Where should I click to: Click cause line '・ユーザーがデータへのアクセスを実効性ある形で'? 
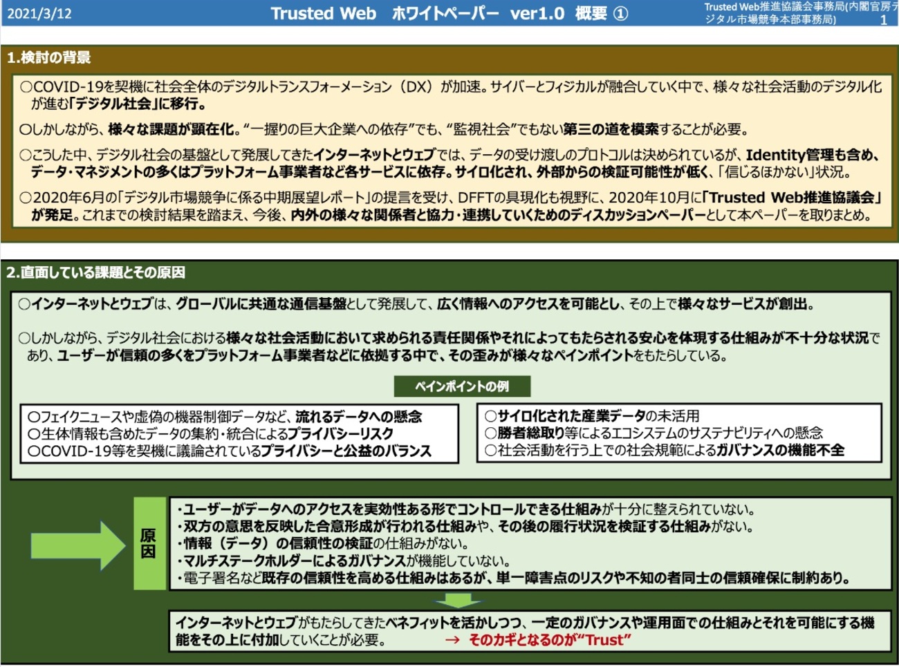[467, 509]
